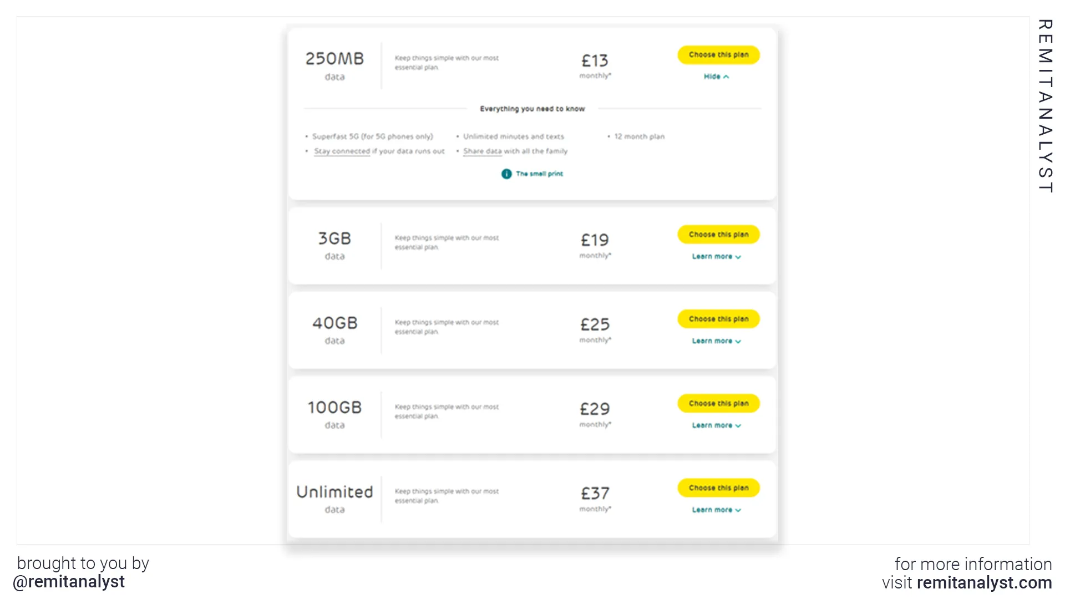Choose the 40GB £25 plan
Viewport: 1065px width, 599px height.
pyautogui.click(x=718, y=319)
